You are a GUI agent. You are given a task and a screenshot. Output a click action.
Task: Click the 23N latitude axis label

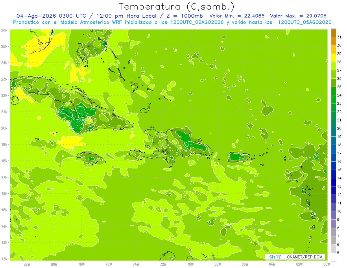pos(4,79)
